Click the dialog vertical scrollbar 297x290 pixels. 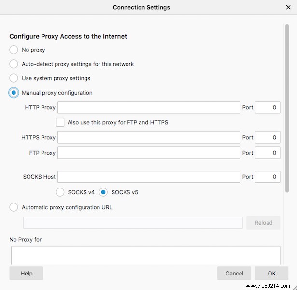coord(287,108)
